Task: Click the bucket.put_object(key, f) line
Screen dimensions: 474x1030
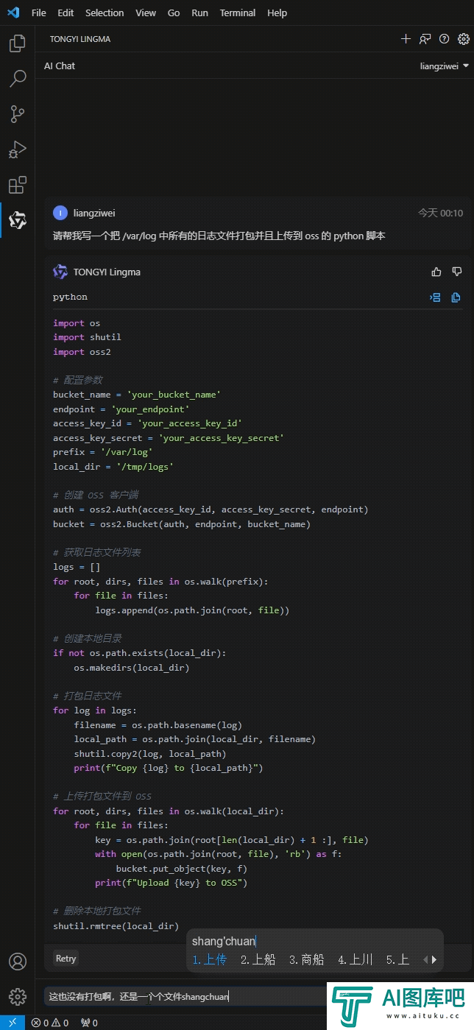Action: [181, 868]
